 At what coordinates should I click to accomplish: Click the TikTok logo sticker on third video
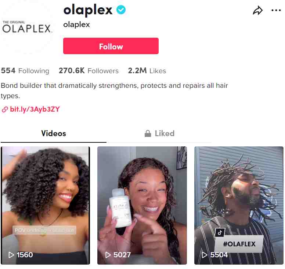[220, 232]
